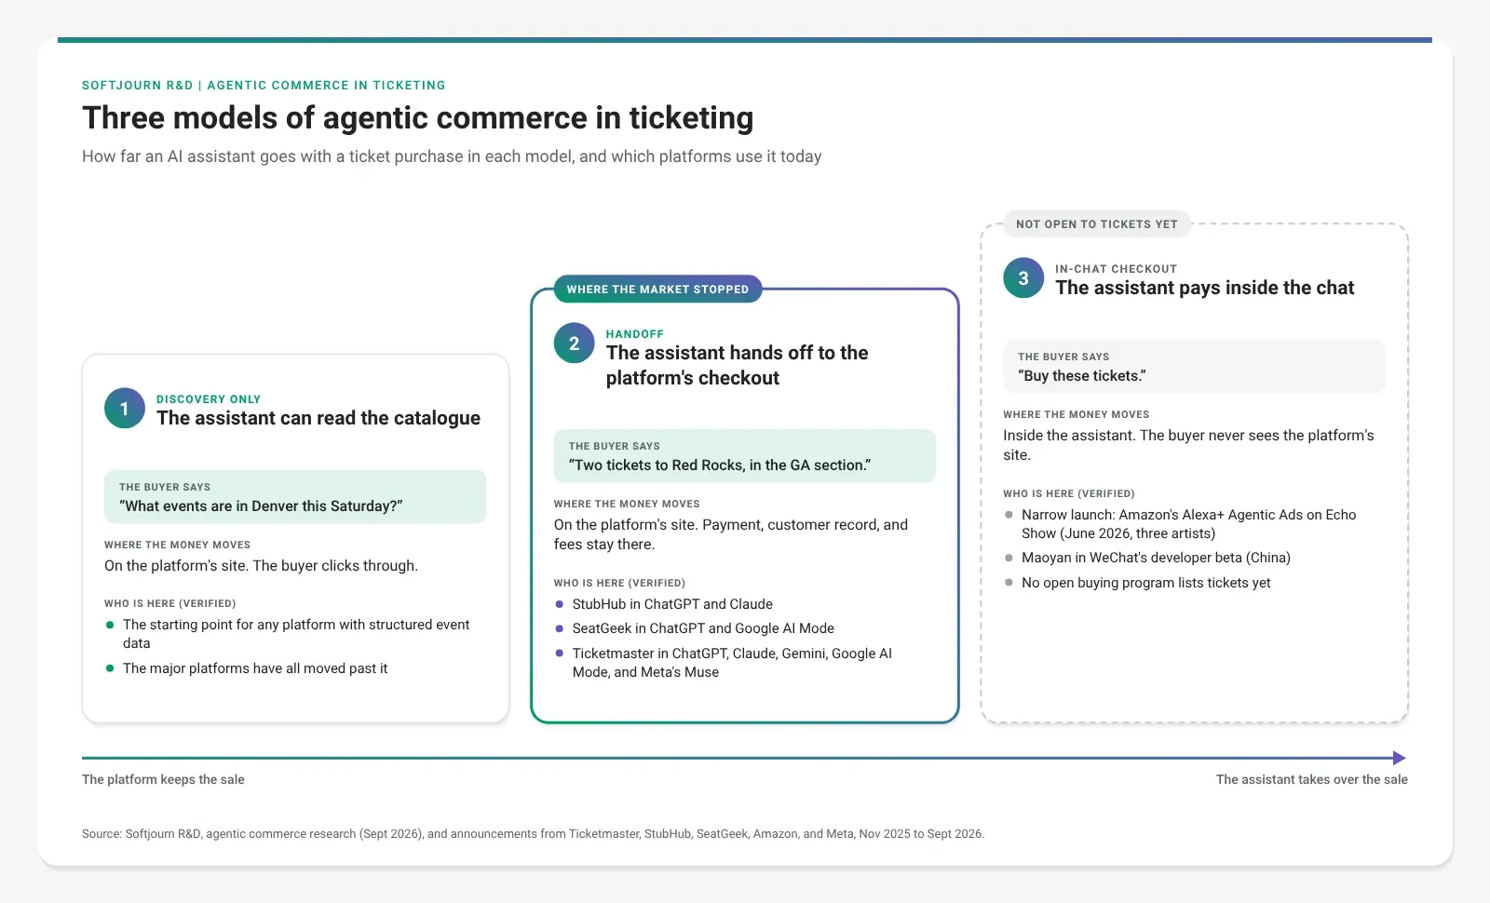The height and width of the screenshot is (903, 1490).
Task: Click the source footnote starting 'Source: Softjourn R&D'
Action: tap(533, 834)
